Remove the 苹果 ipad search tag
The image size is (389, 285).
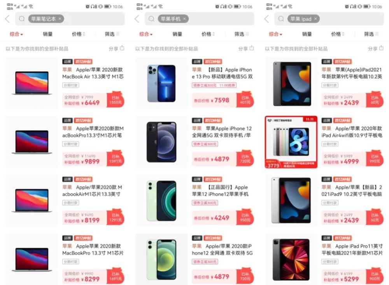pyautogui.click(x=315, y=19)
